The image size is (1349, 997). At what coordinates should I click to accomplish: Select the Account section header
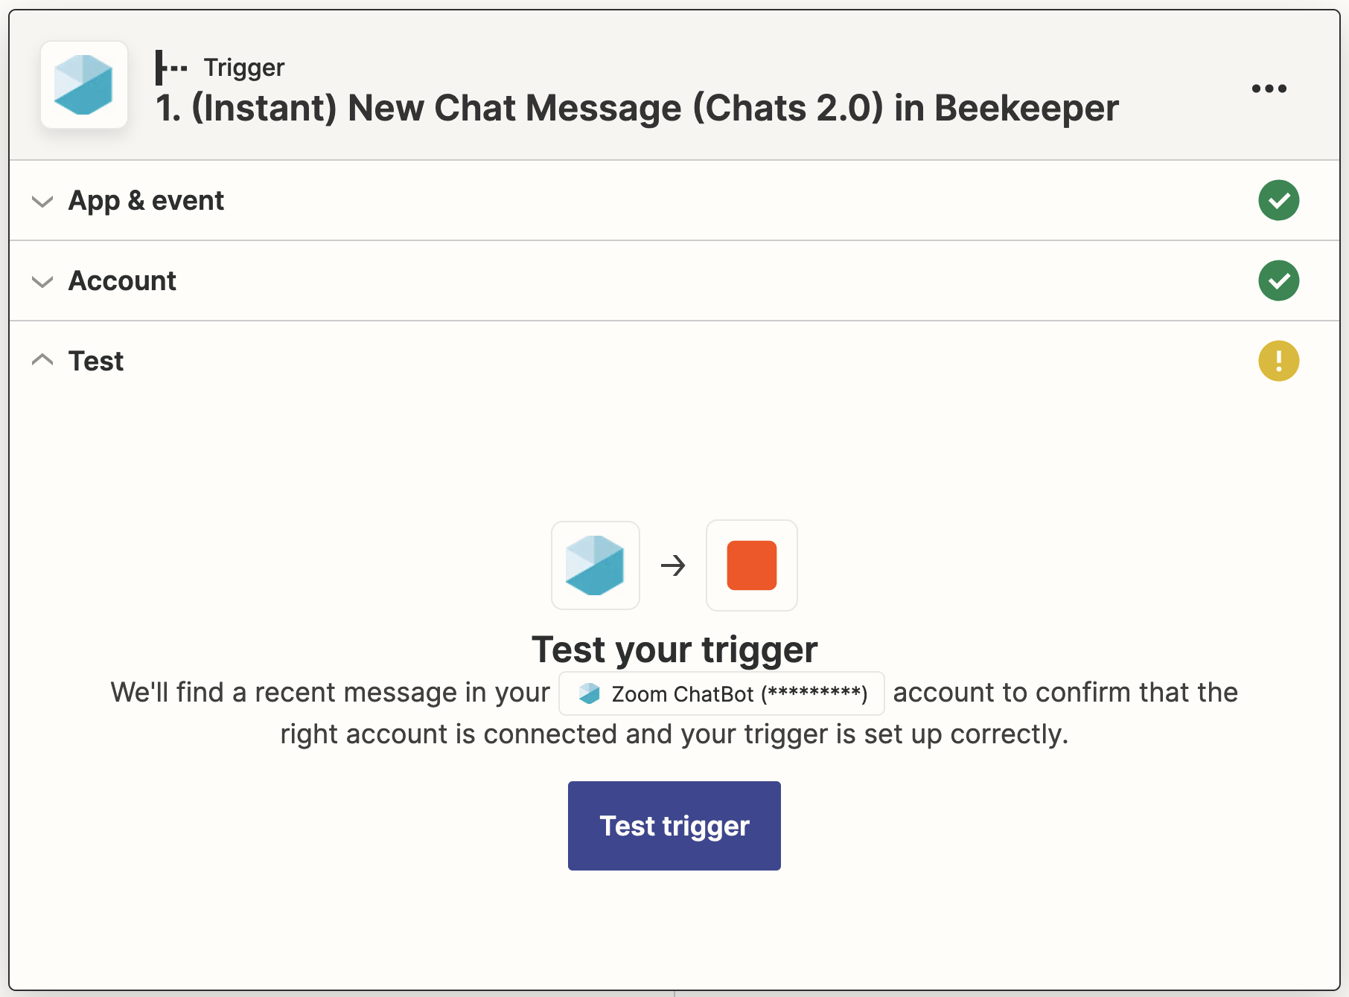coord(122,280)
